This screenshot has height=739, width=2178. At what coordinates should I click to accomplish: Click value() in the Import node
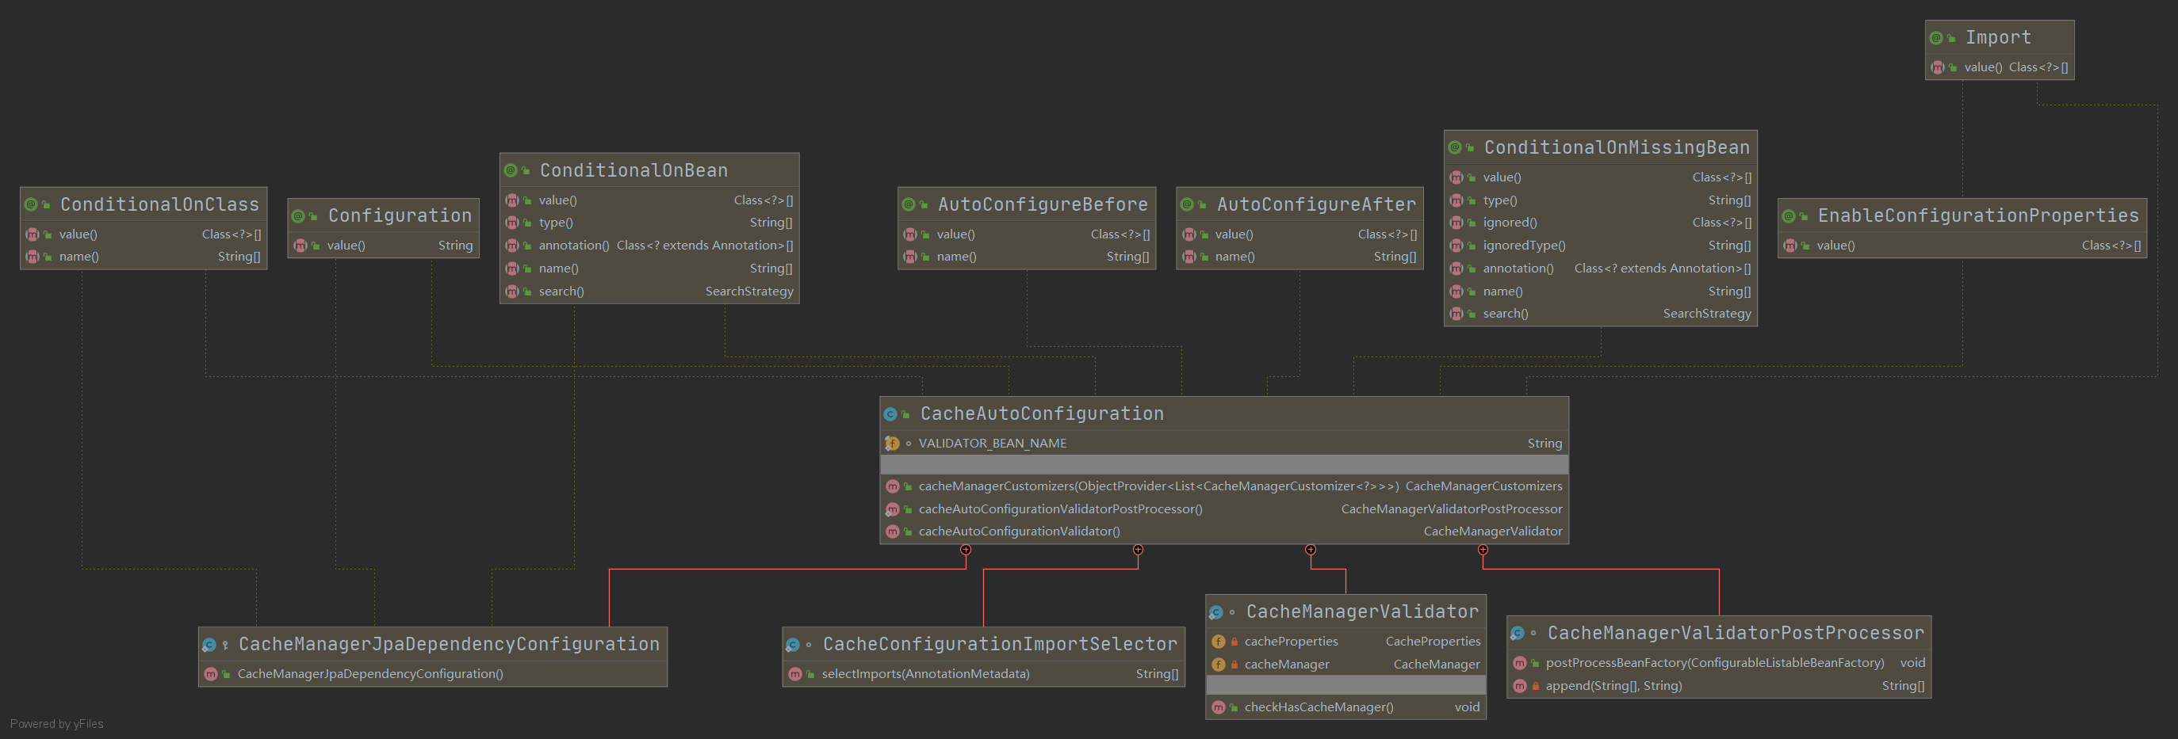click(x=1983, y=67)
